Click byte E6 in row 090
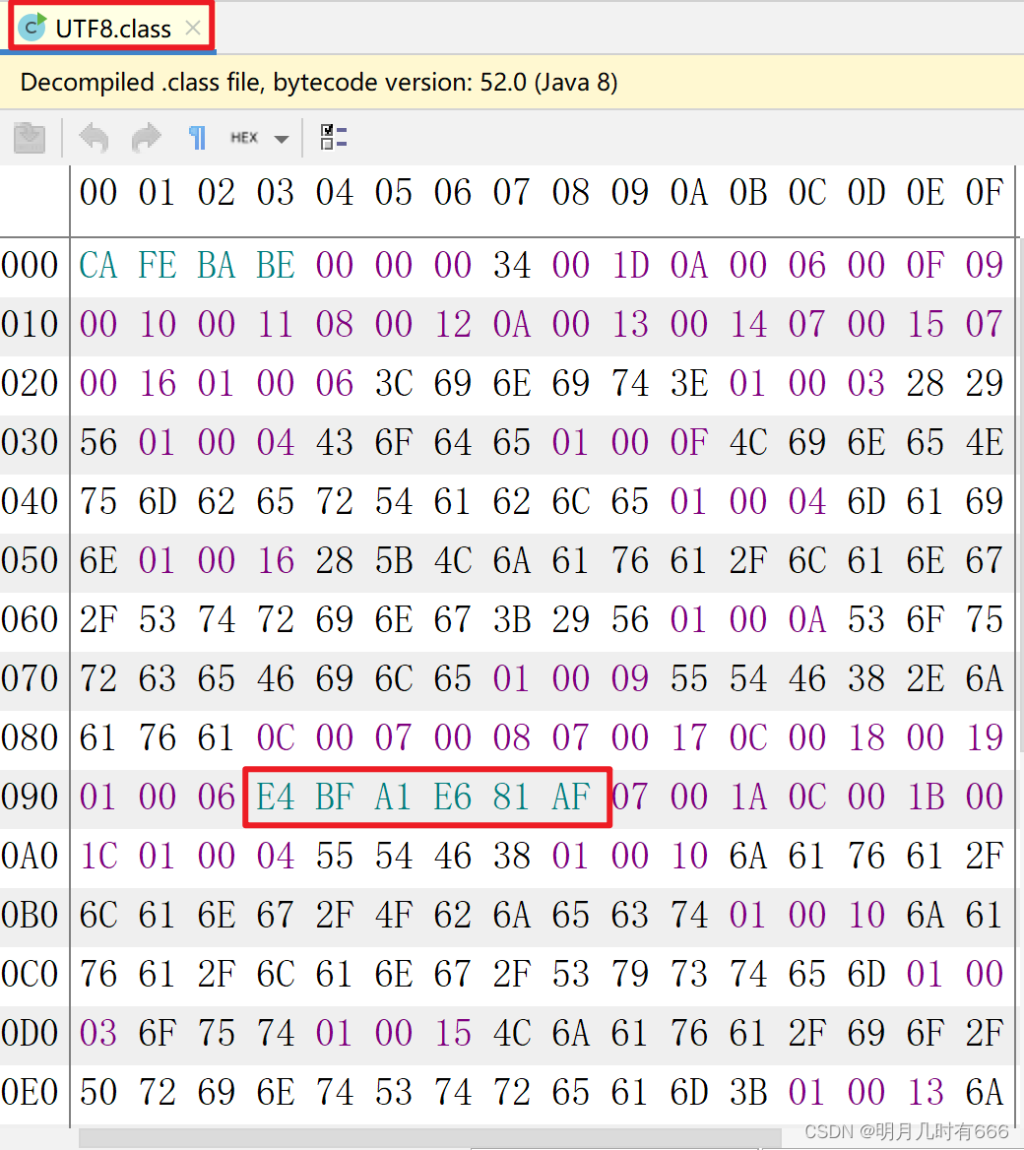The image size is (1024, 1150). pyautogui.click(x=453, y=798)
